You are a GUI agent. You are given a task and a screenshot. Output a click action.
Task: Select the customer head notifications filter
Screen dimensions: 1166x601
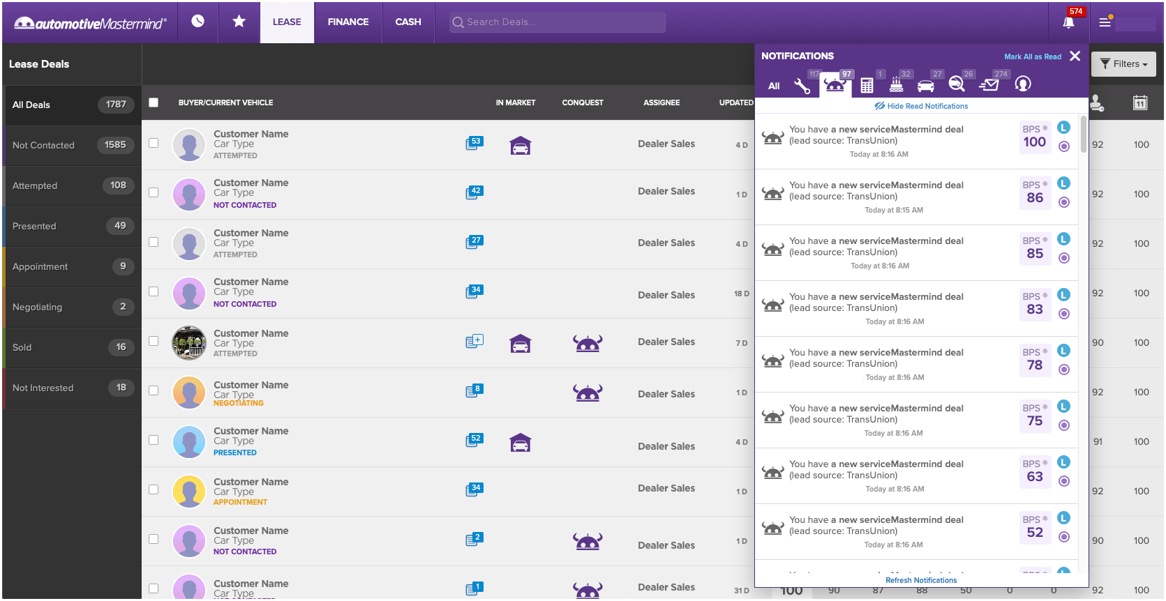1022,84
